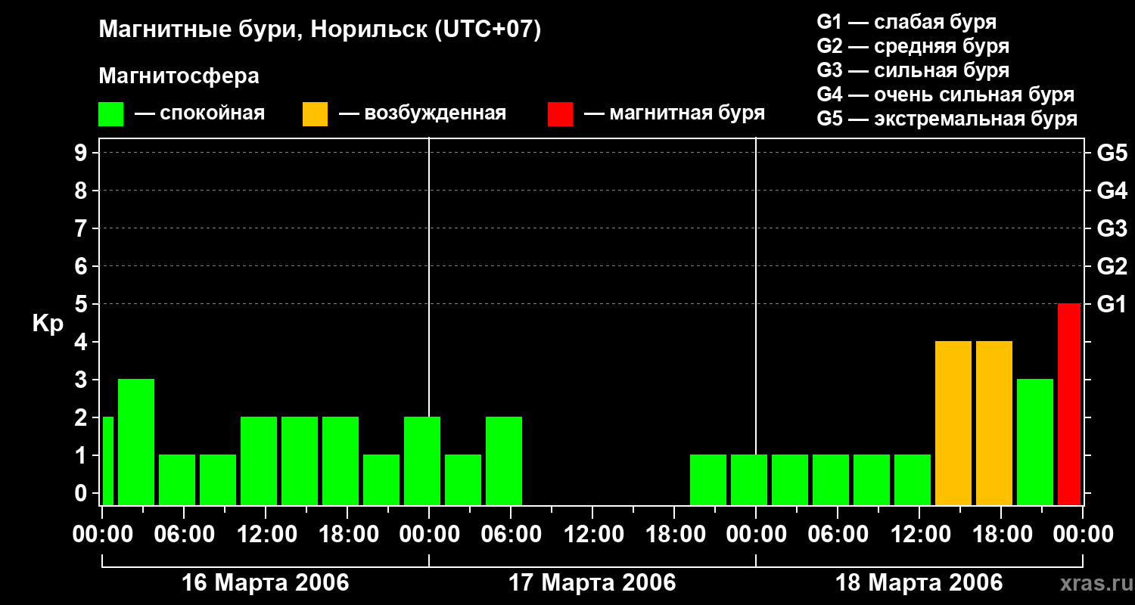Screen dimensions: 1135x605
Task: Click the 'G2 — средняя буря' legend line
Action: pyautogui.click(x=913, y=47)
